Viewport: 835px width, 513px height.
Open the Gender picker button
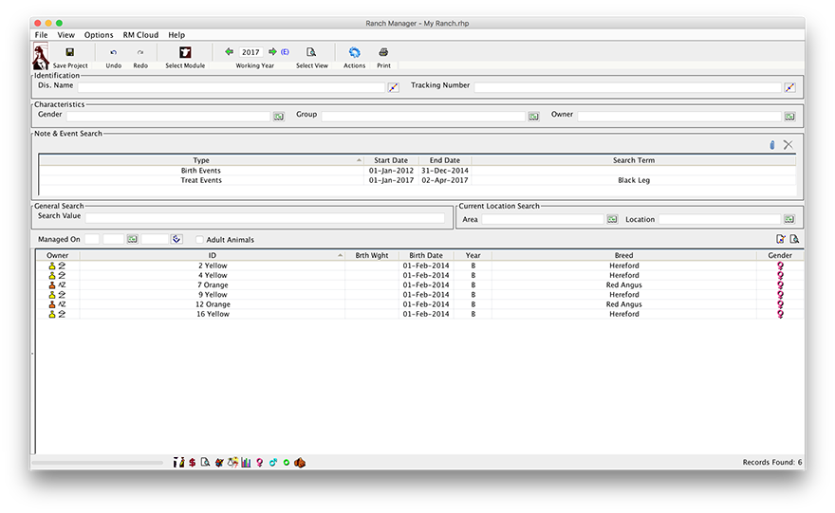pyautogui.click(x=279, y=116)
